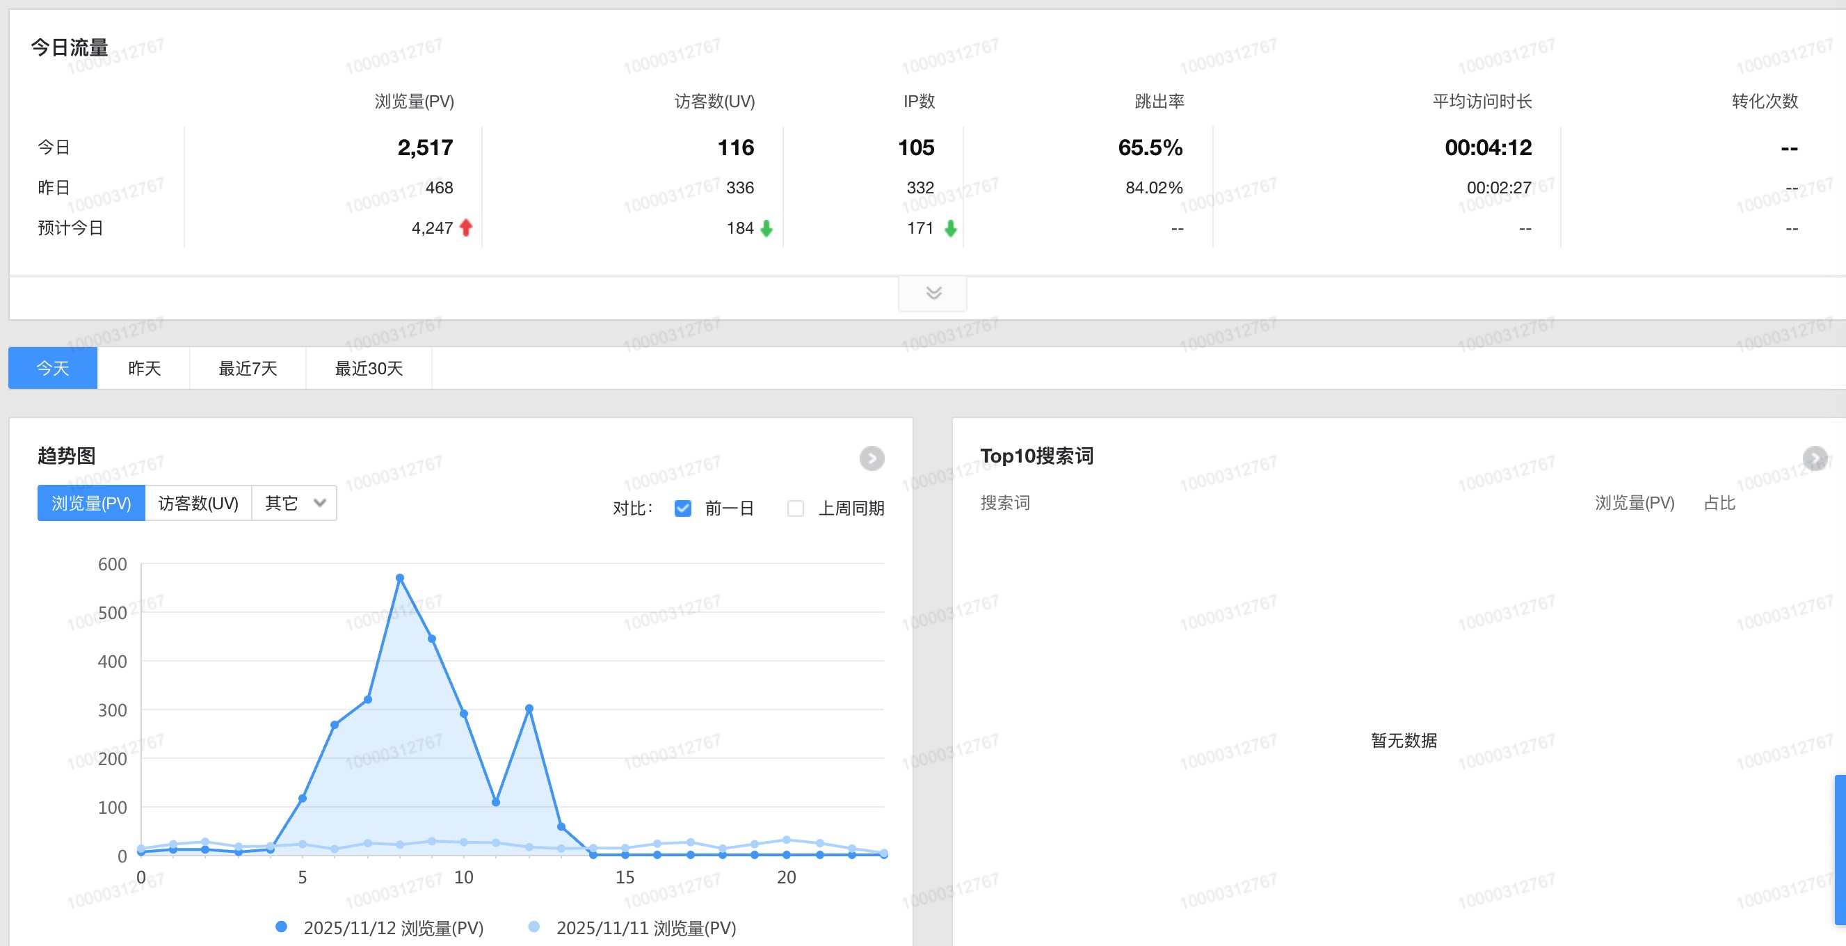This screenshot has height=946, width=1846.
Task: Select the 今天 tab
Action: tap(53, 369)
